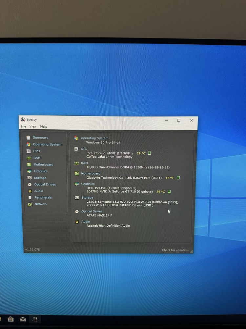Open the Operating System heading link in summary
This screenshot has height=329, width=246.
tap(94, 138)
